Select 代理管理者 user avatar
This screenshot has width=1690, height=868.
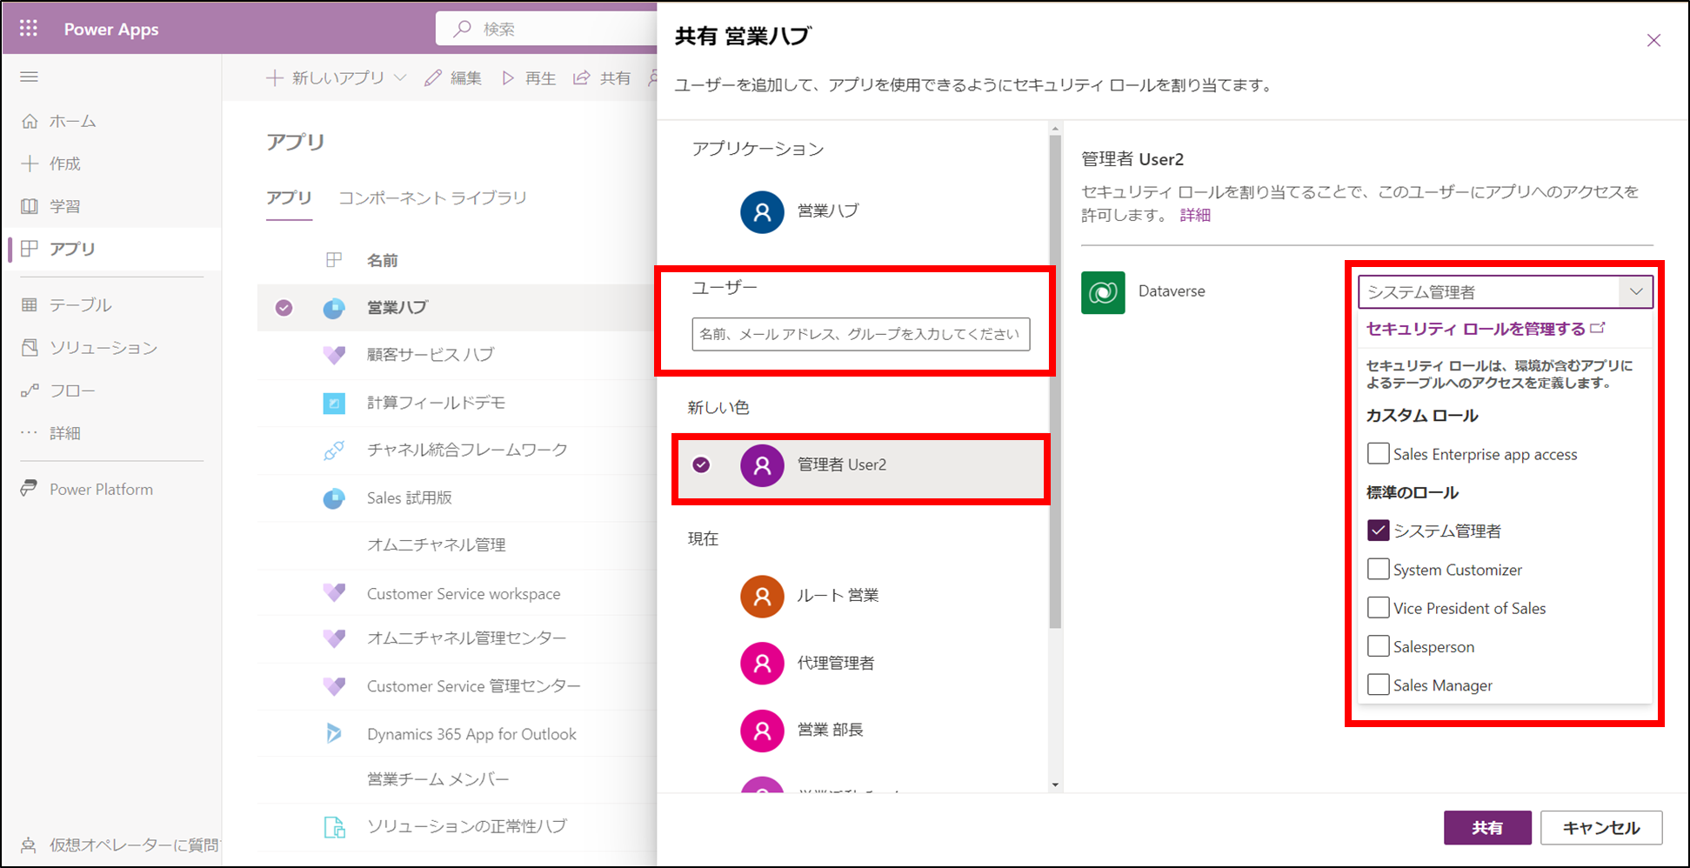pos(762,664)
